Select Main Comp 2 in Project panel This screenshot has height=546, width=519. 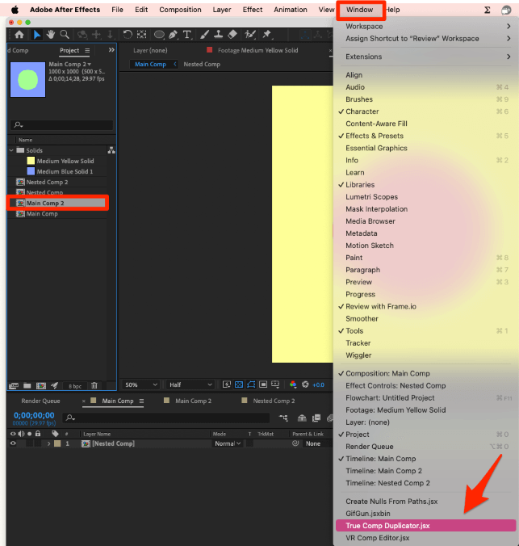click(57, 203)
